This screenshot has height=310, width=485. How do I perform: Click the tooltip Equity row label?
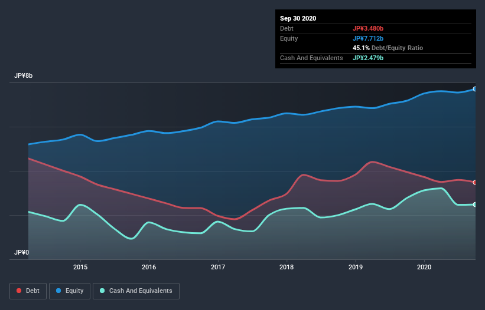[x=289, y=38]
